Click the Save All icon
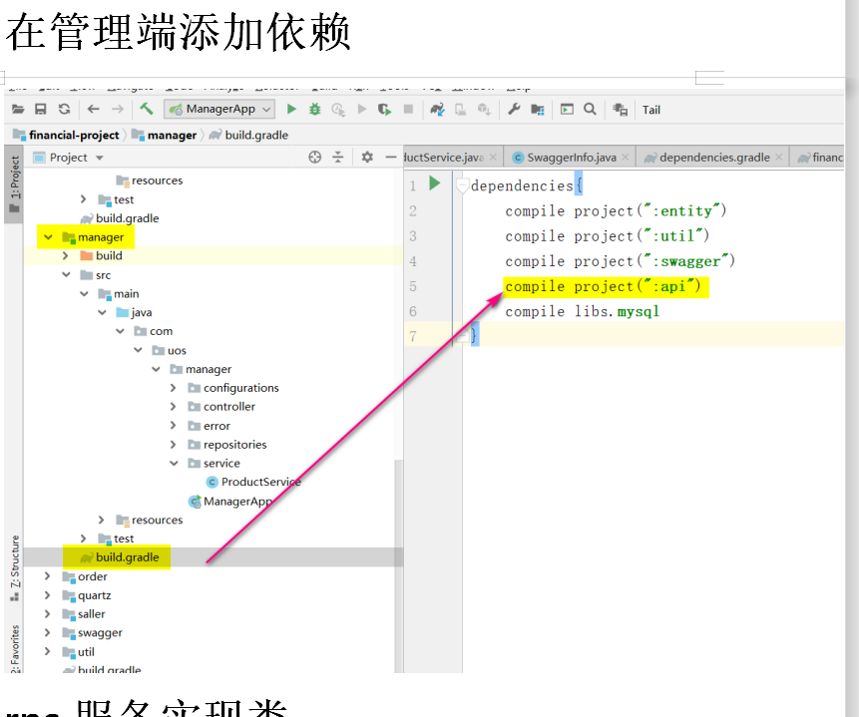This screenshot has height=717, width=859. click(x=38, y=109)
